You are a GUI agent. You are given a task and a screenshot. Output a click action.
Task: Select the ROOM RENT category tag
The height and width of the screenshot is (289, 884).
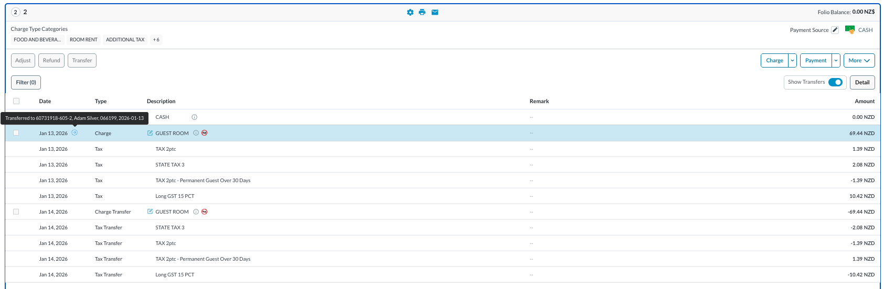(83, 40)
